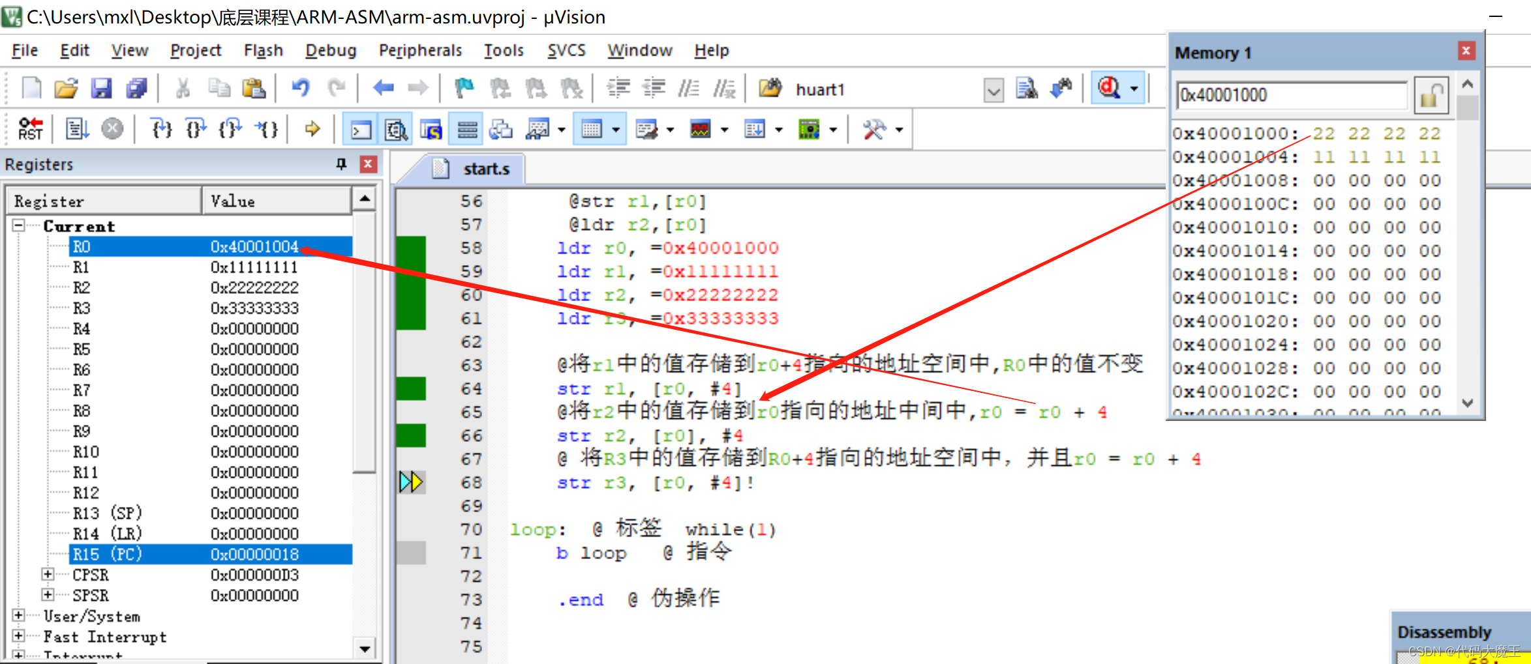Select the R15 (PC) register row

[210, 554]
